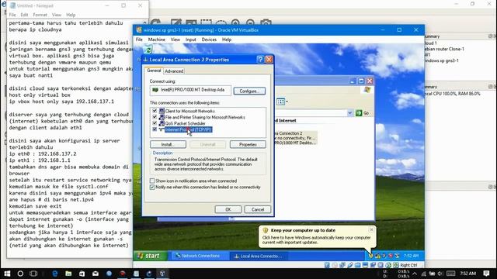This screenshot has height=279, width=497.
Task: Select the General tab
Action: (154, 71)
